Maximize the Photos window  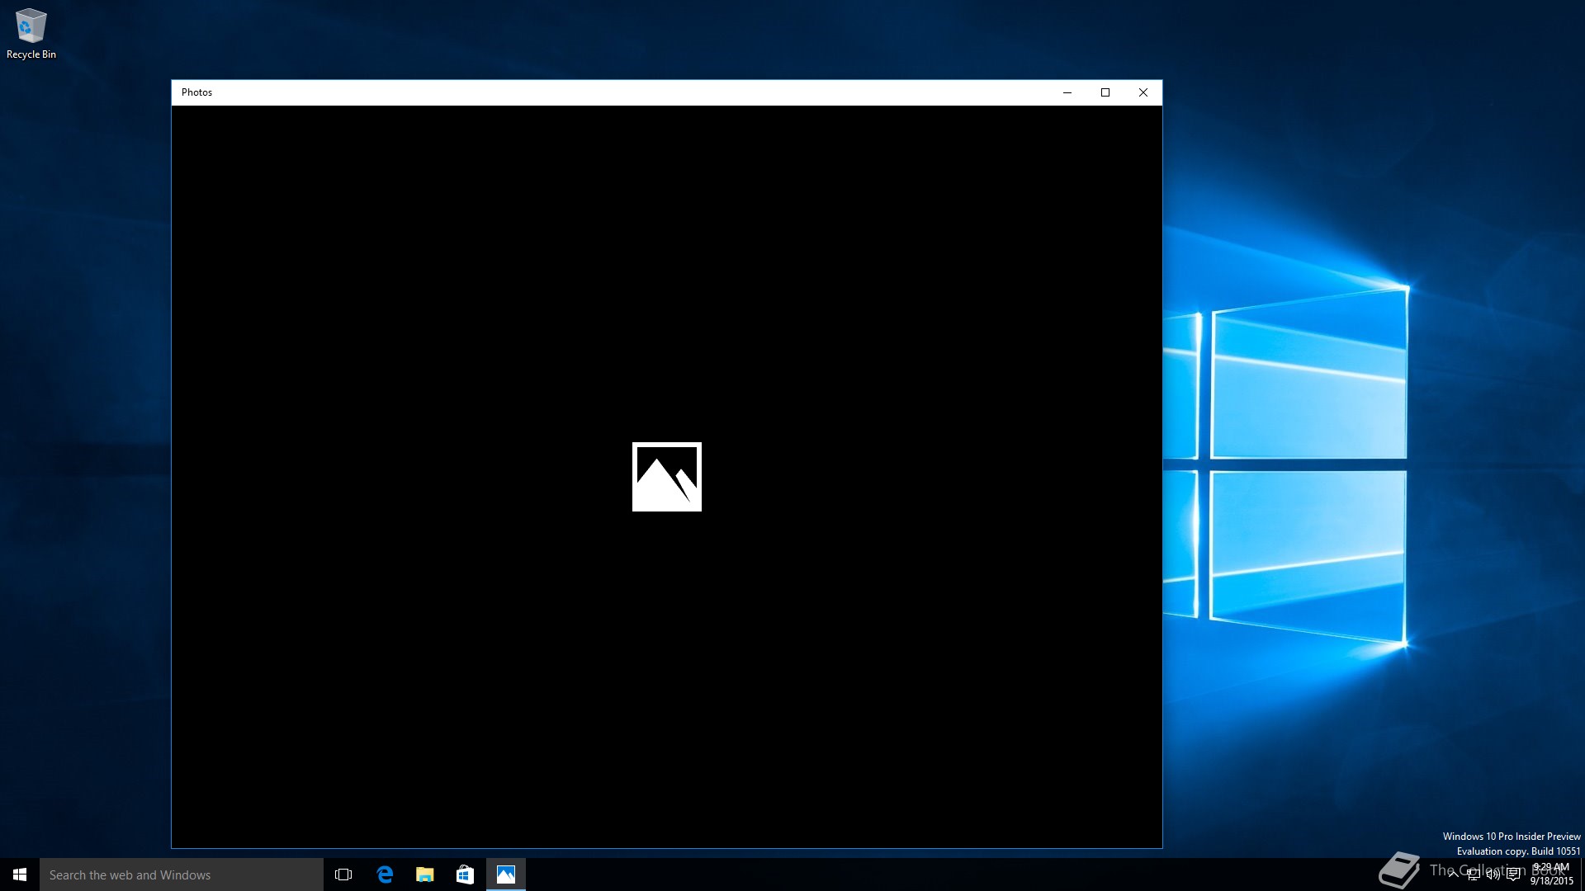click(1105, 92)
